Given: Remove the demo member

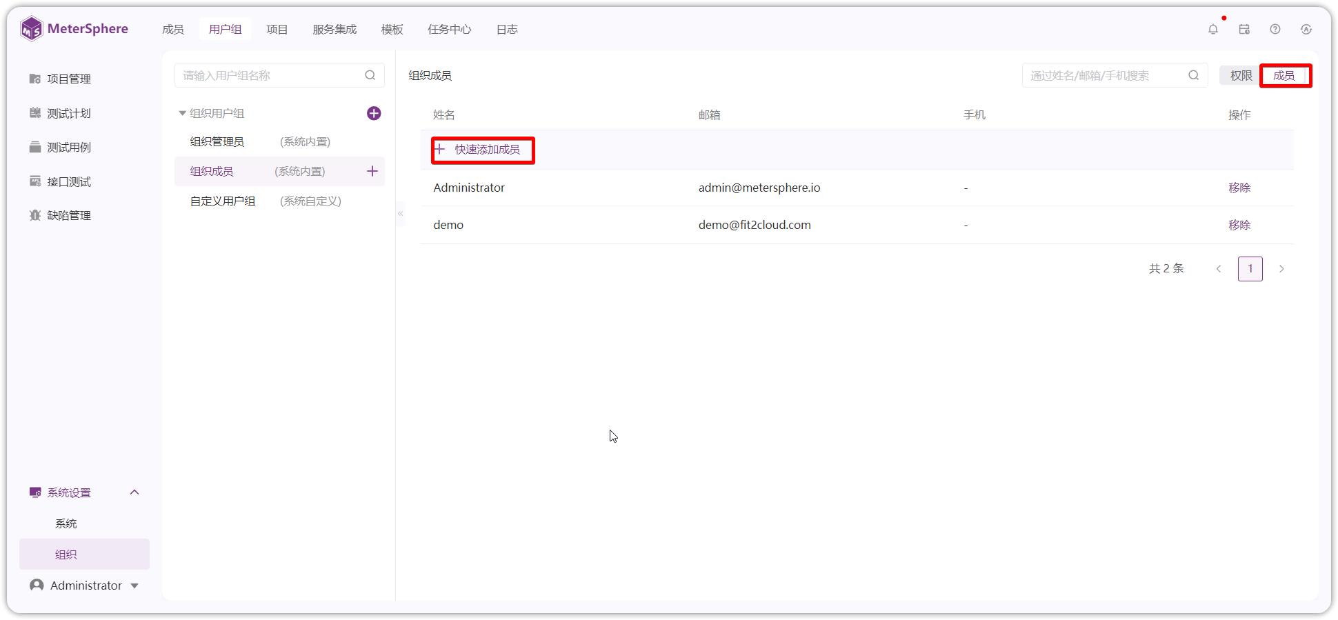Looking at the screenshot, I should [1239, 225].
